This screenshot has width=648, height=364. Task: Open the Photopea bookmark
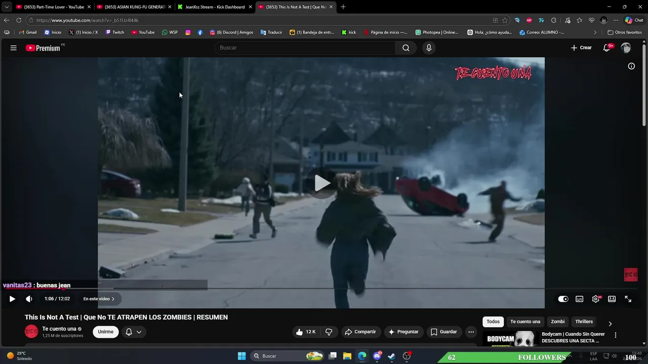436,32
